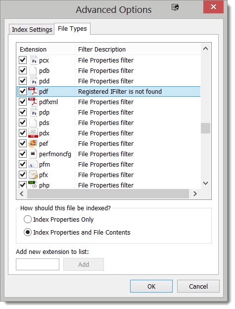The height and width of the screenshot is (309, 235).
Task: Click the pef image file icon
Action: [x=33, y=143]
